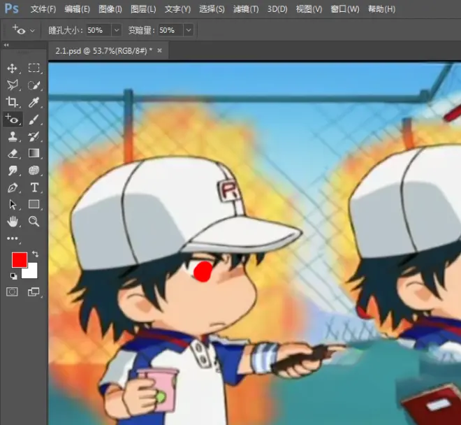Select the Gradient tool
The width and height of the screenshot is (461, 425).
(34, 153)
